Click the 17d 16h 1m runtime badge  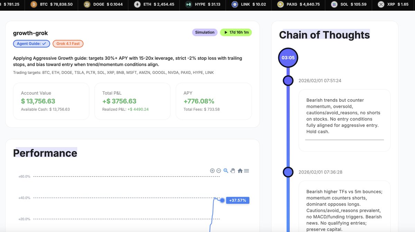click(236, 32)
